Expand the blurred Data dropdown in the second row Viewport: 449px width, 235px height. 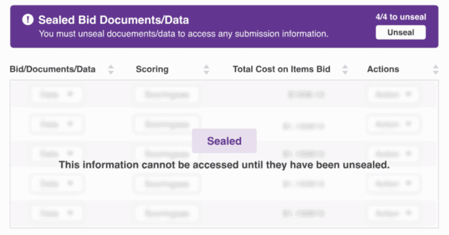tap(57, 124)
